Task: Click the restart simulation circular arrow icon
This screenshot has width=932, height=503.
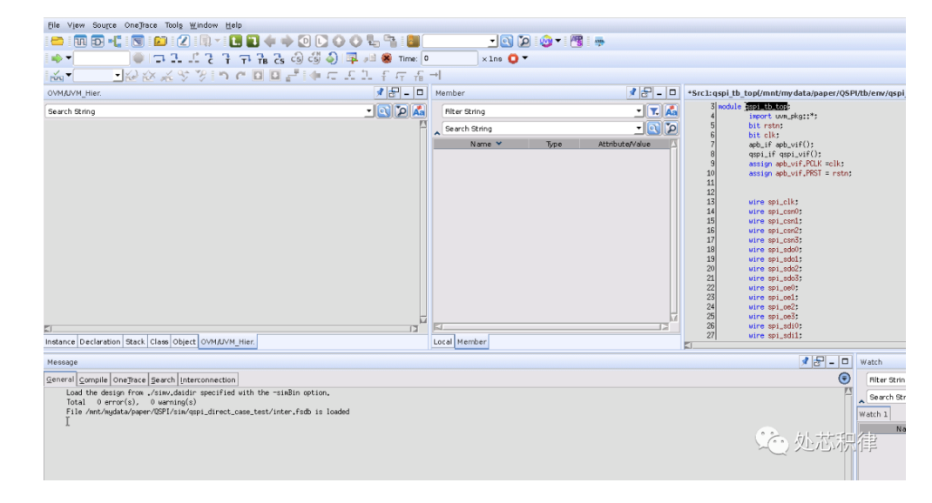Action: tap(332, 58)
